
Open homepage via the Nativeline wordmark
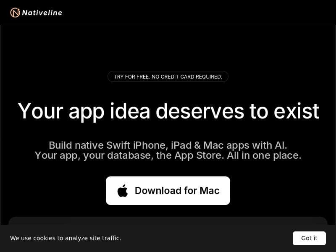coord(42,13)
